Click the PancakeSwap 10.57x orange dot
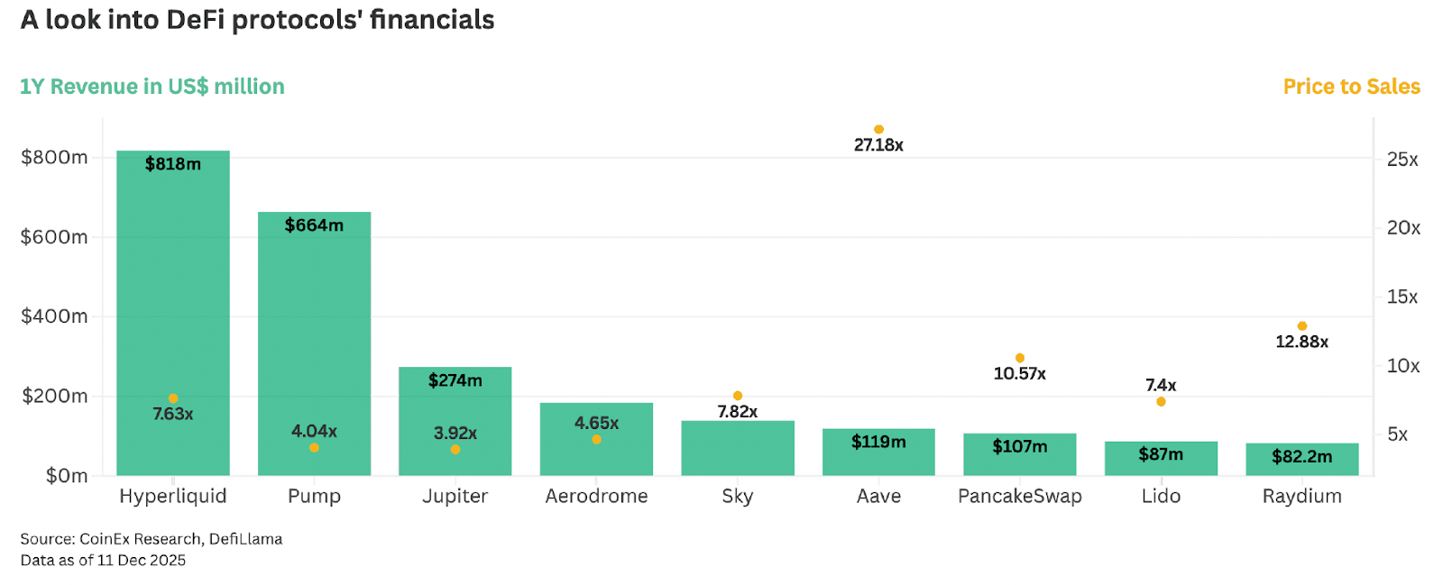Screen dimensions: 1443x585 (1020, 358)
